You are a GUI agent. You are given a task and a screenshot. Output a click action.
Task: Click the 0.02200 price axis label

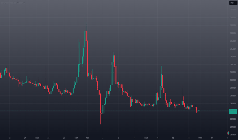point(233,49)
